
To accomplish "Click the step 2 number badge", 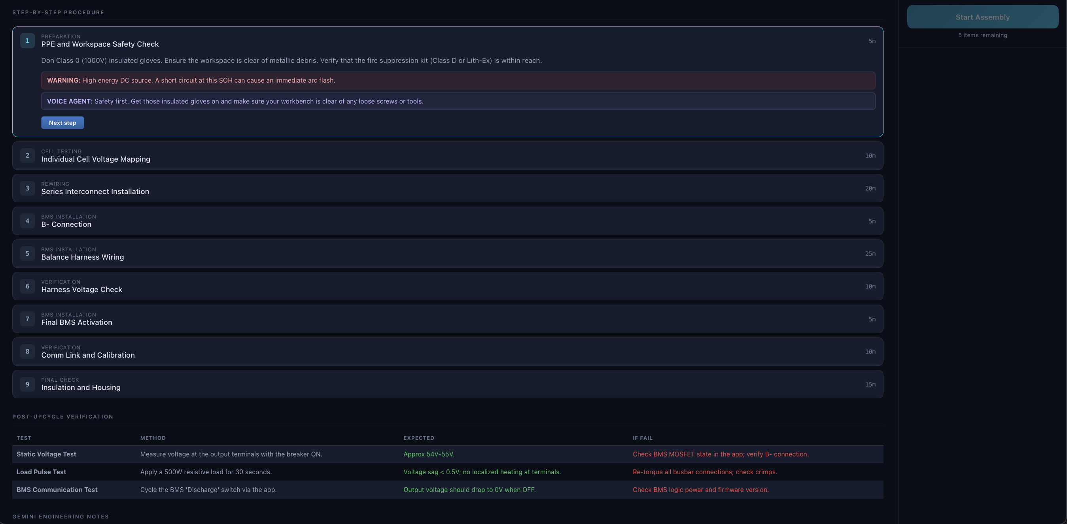I will click(x=27, y=156).
